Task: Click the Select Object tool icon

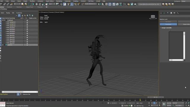Action: point(23,4)
